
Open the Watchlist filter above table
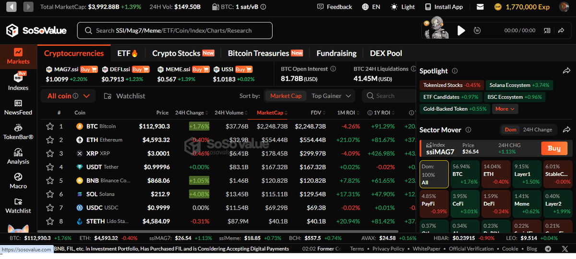[124, 96]
